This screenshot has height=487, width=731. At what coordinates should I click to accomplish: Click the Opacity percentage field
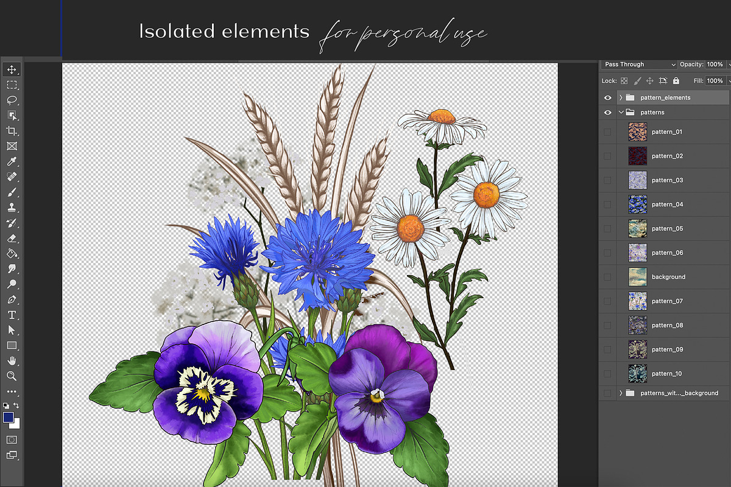pyautogui.click(x=715, y=65)
